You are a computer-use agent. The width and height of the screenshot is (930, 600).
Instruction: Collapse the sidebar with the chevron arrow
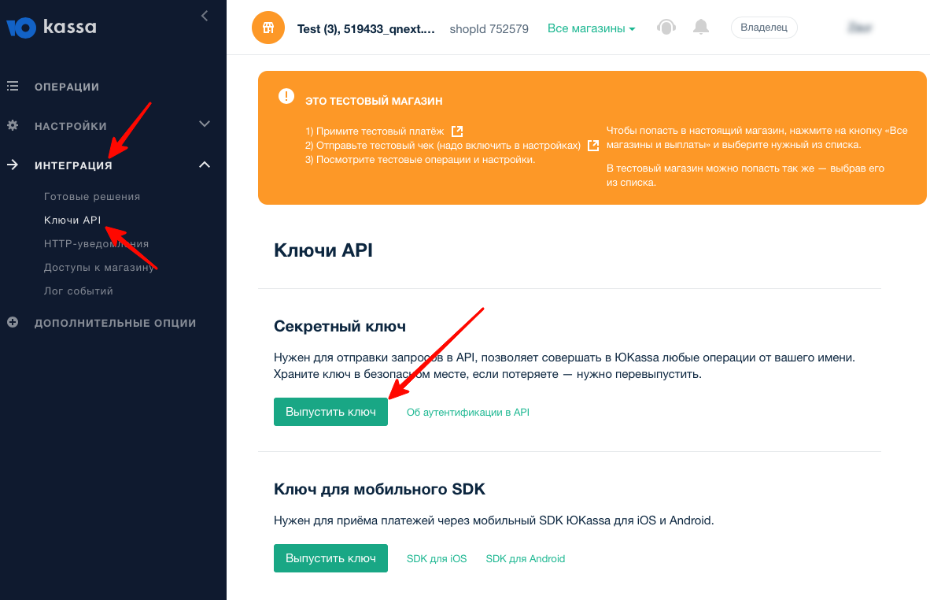[205, 16]
